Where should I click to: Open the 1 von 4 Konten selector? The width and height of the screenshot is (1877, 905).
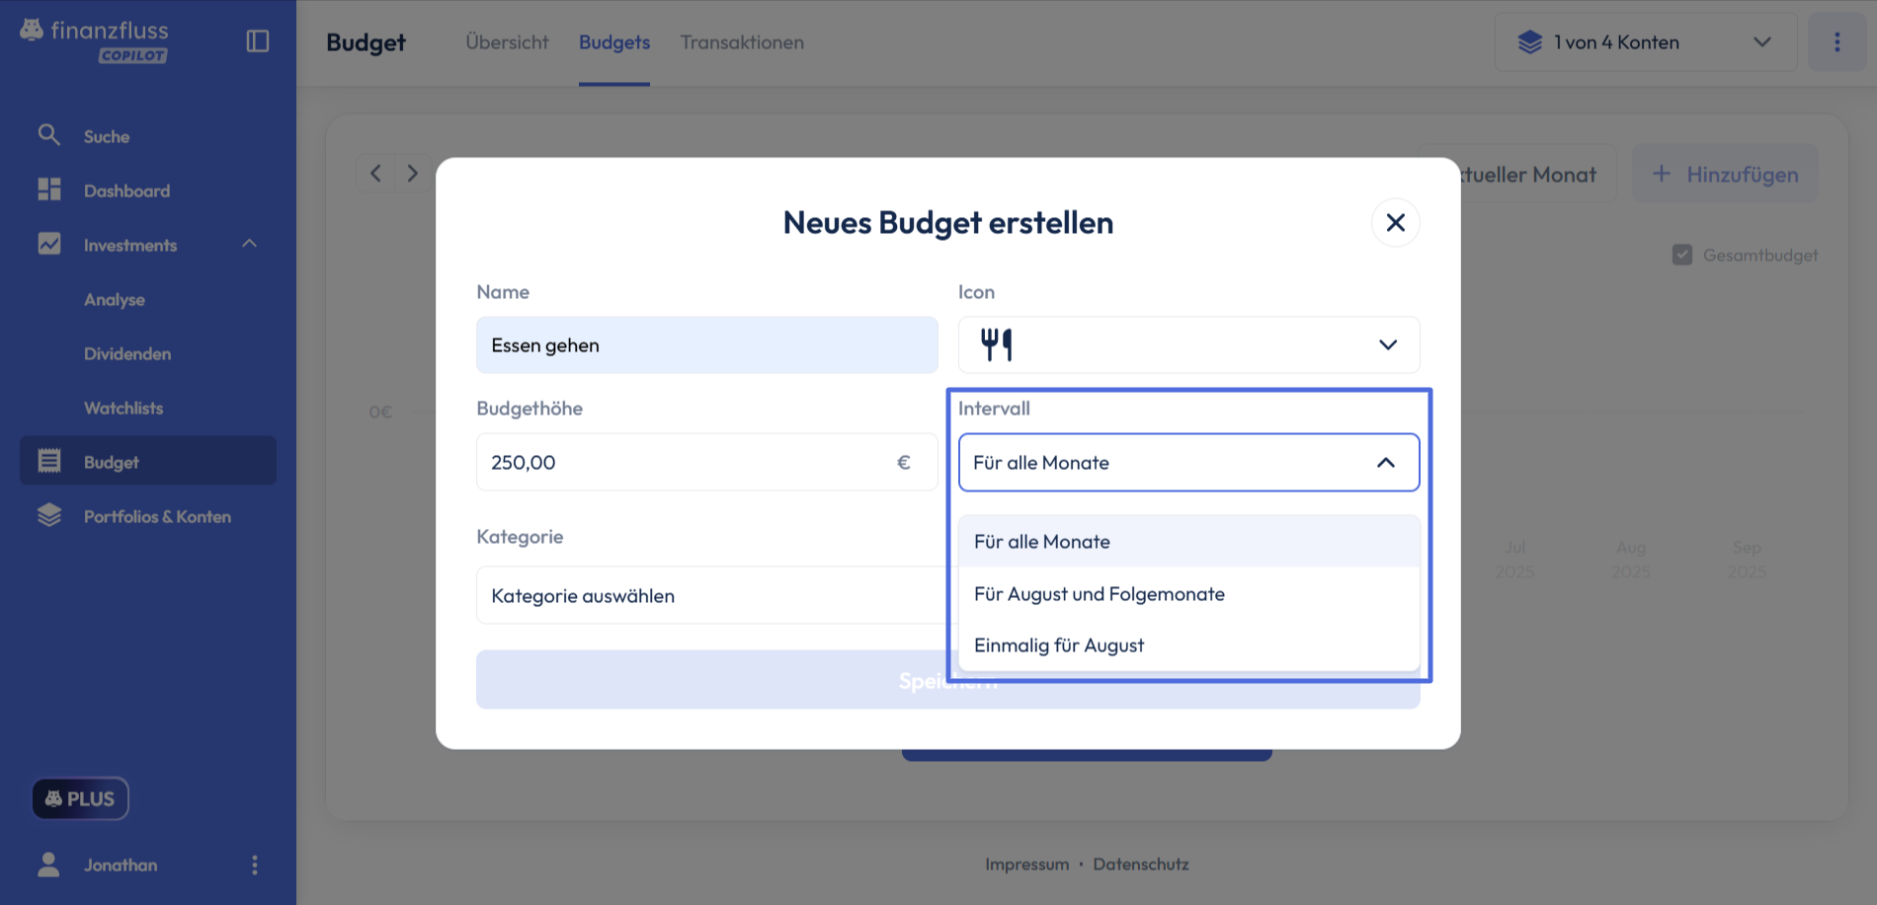(x=1645, y=42)
